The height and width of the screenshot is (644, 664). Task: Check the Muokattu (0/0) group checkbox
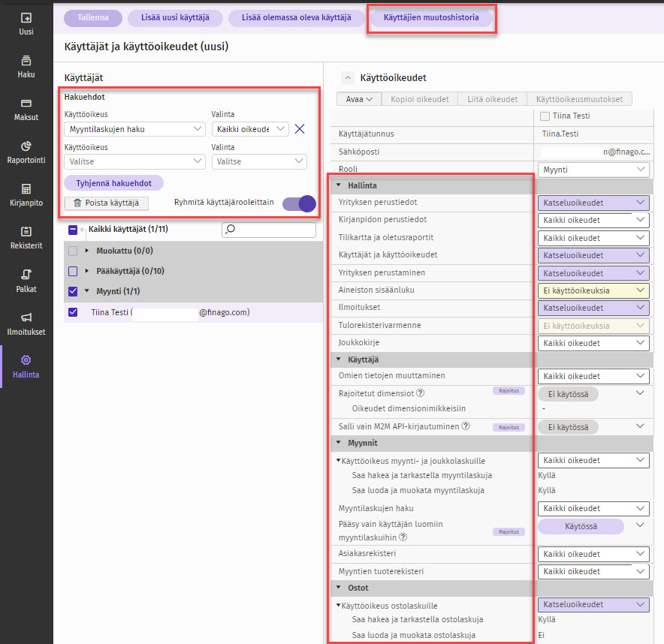pos(73,251)
